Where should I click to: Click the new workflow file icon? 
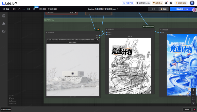click(14, 9)
